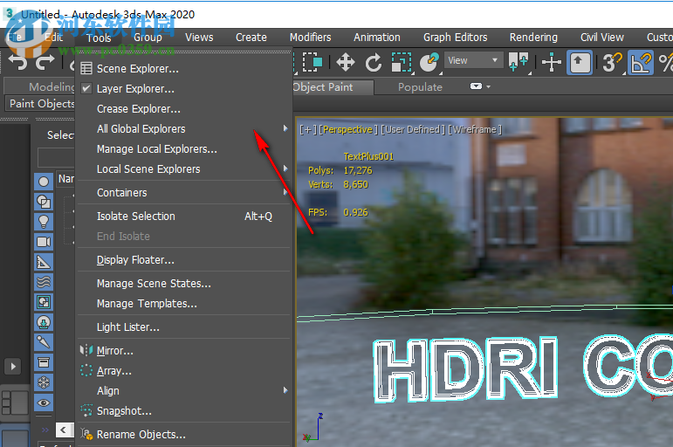This screenshot has width=673, height=447.
Task: Choose Crease Explorer... entry
Action: pos(183,109)
